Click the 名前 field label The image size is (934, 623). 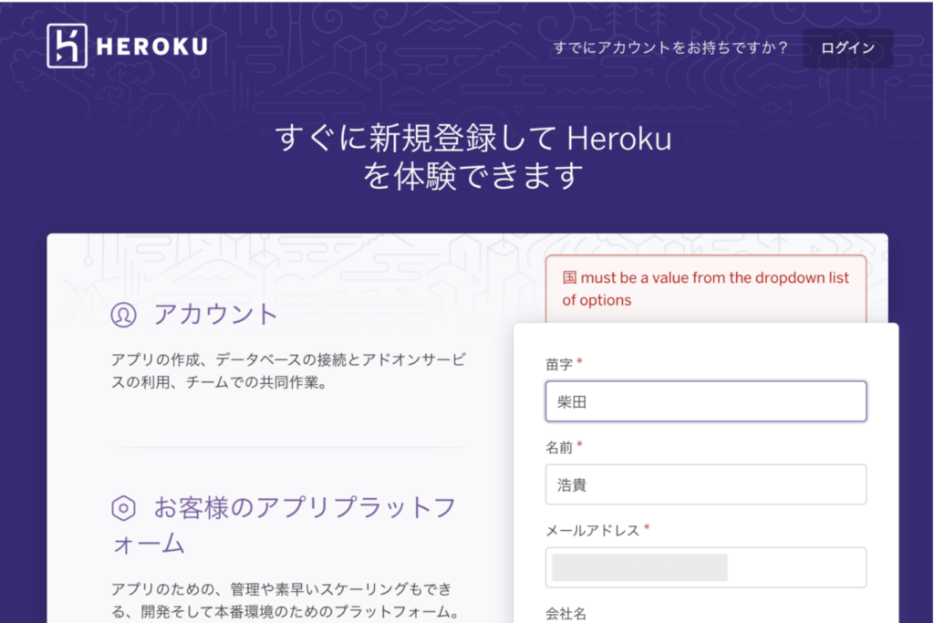point(559,446)
